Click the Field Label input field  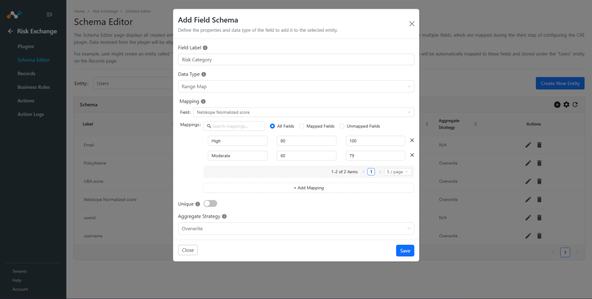click(296, 59)
